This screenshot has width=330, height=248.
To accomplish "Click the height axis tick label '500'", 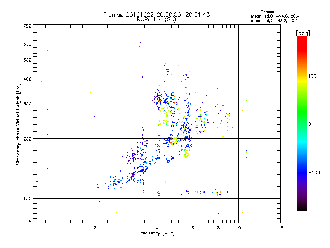I will pyautogui.click(x=27, y=60).
